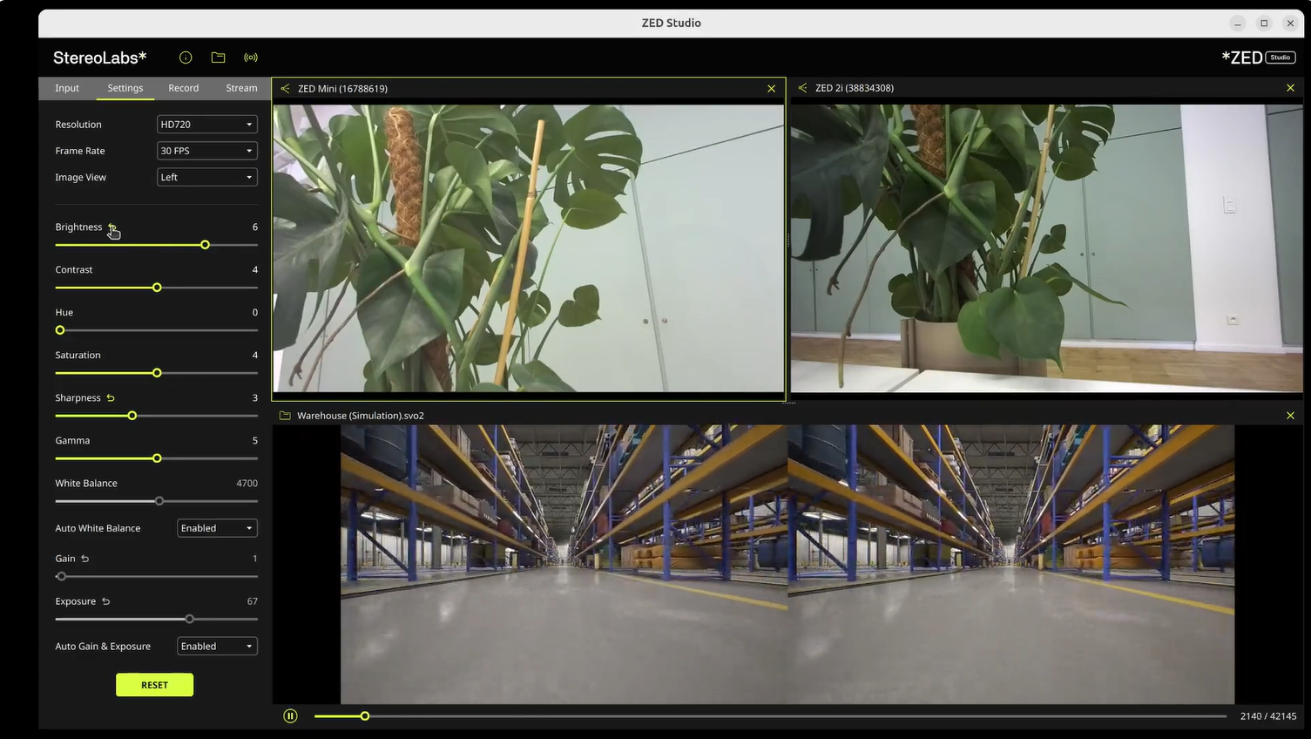Reset Sharpness with its undo arrow icon

[111, 398]
